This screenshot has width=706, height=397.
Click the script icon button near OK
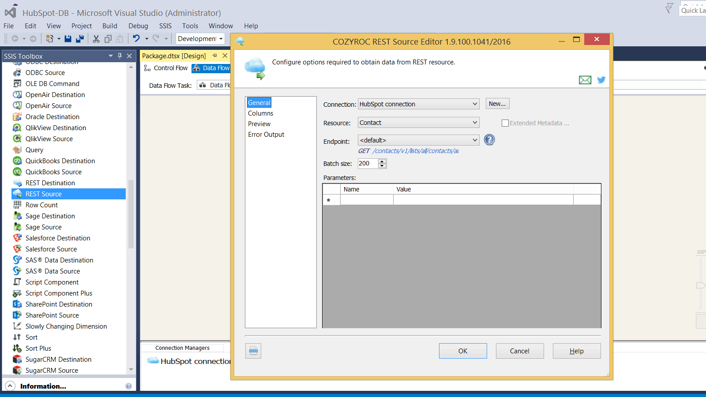[253, 351]
